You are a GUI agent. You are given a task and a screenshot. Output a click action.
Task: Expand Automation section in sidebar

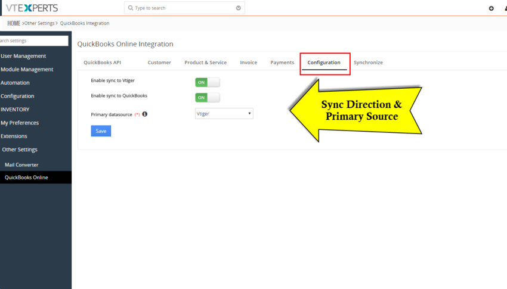[x=15, y=83]
